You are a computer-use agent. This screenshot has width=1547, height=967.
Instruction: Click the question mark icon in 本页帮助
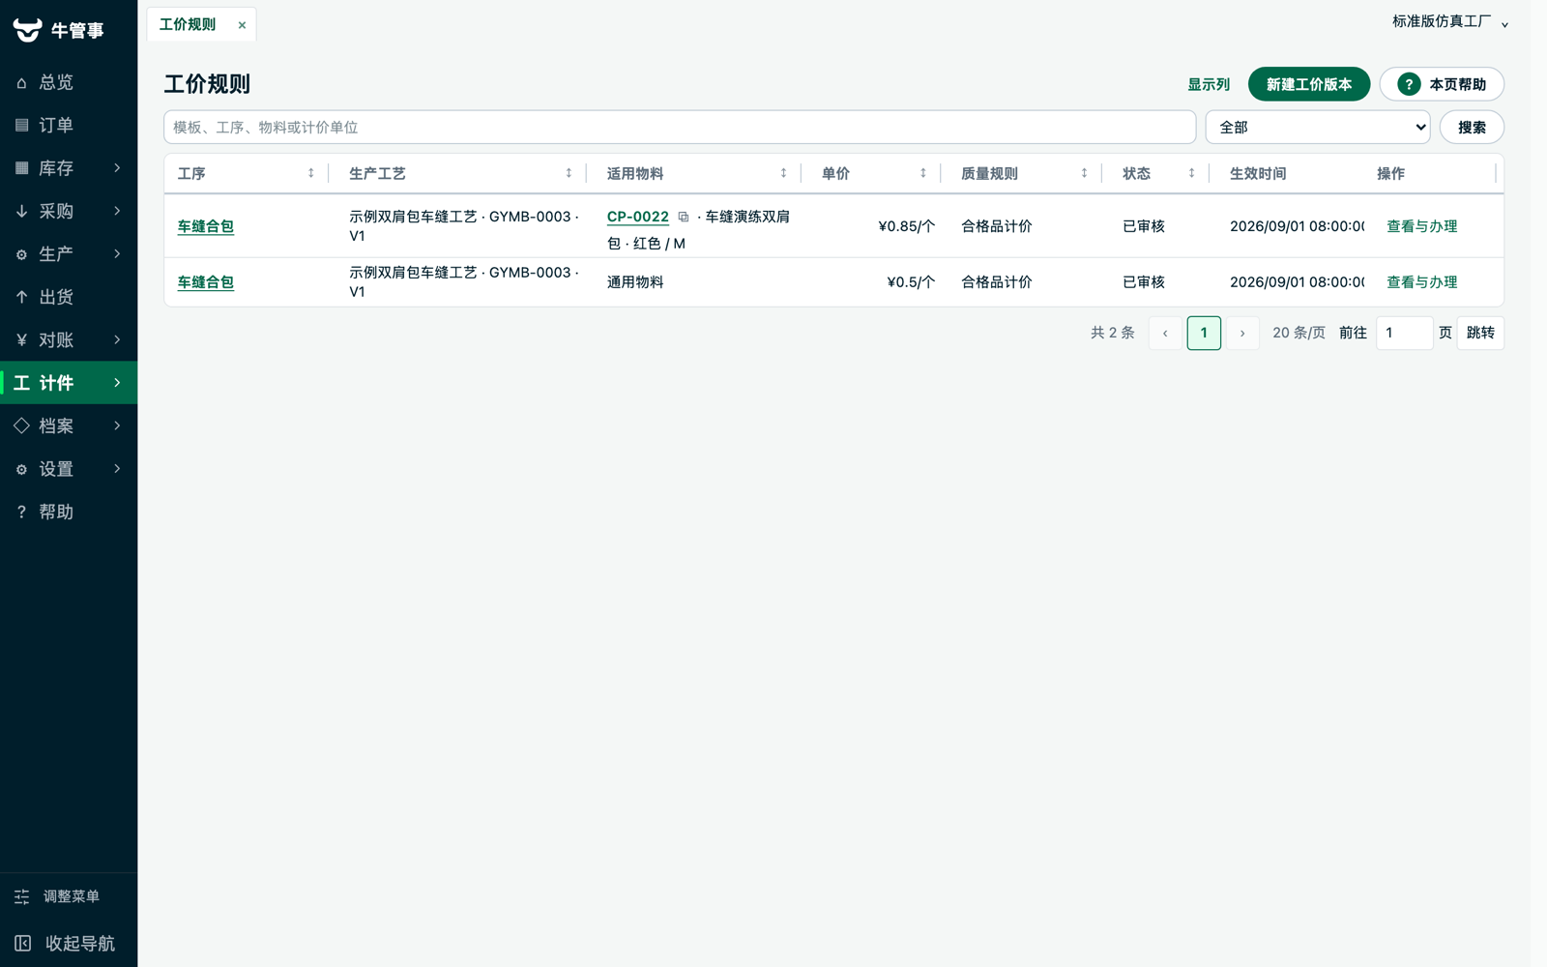pyautogui.click(x=1409, y=84)
